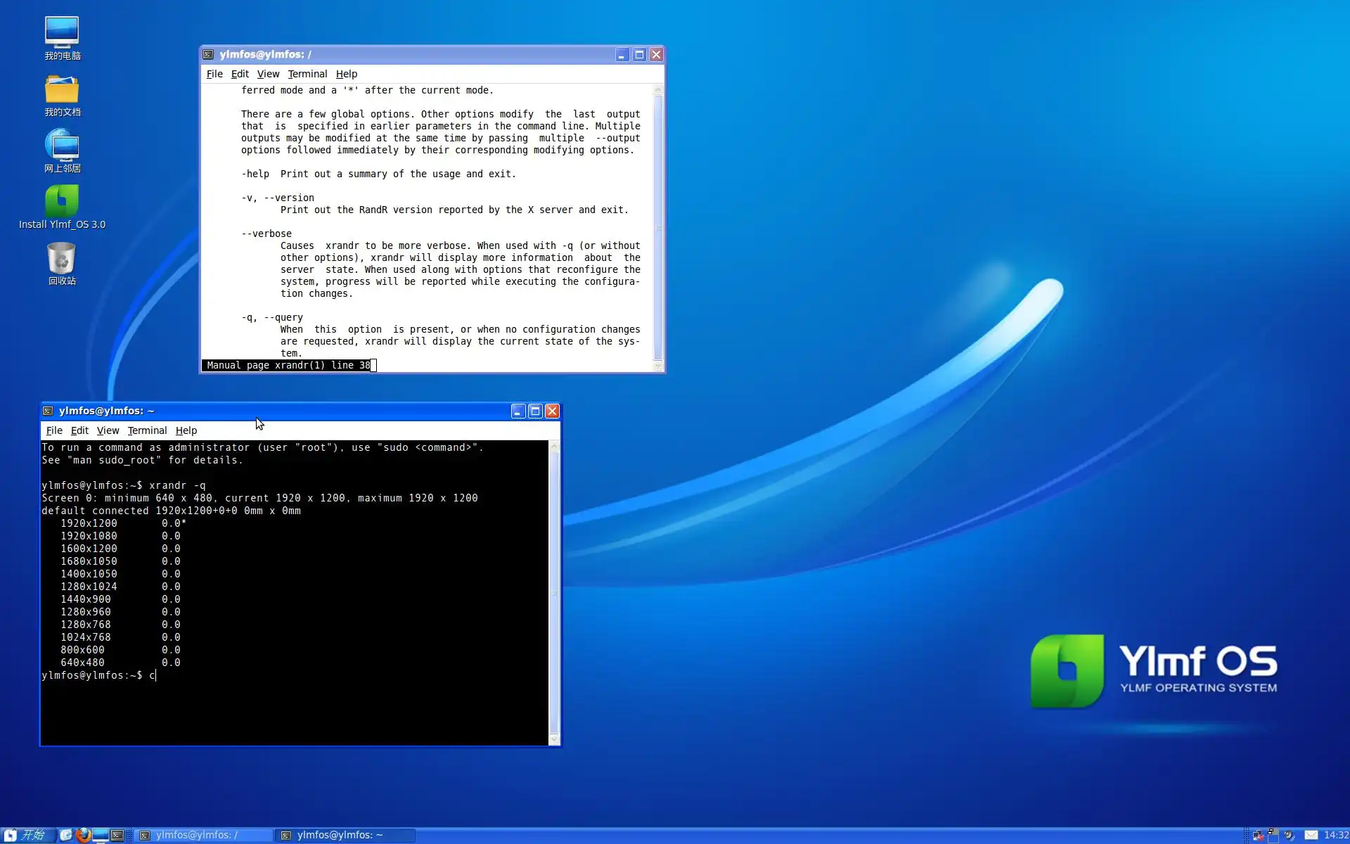Click scrollbar down arrow in bottom terminal
The width and height of the screenshot is (1350, 844).
tap(554, 740)
